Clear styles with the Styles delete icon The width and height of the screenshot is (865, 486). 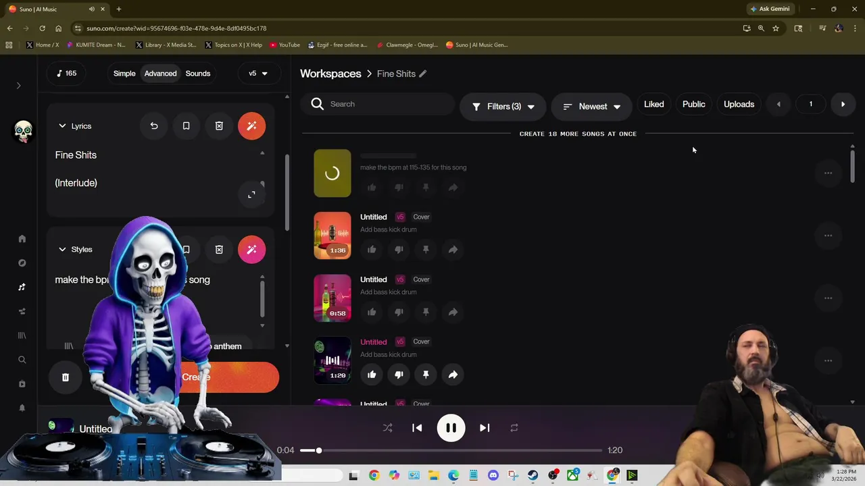(x=219, y=250)
